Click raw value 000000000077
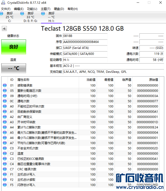The width and height of the screenshot is (166, 191). [x=148, y=101]
